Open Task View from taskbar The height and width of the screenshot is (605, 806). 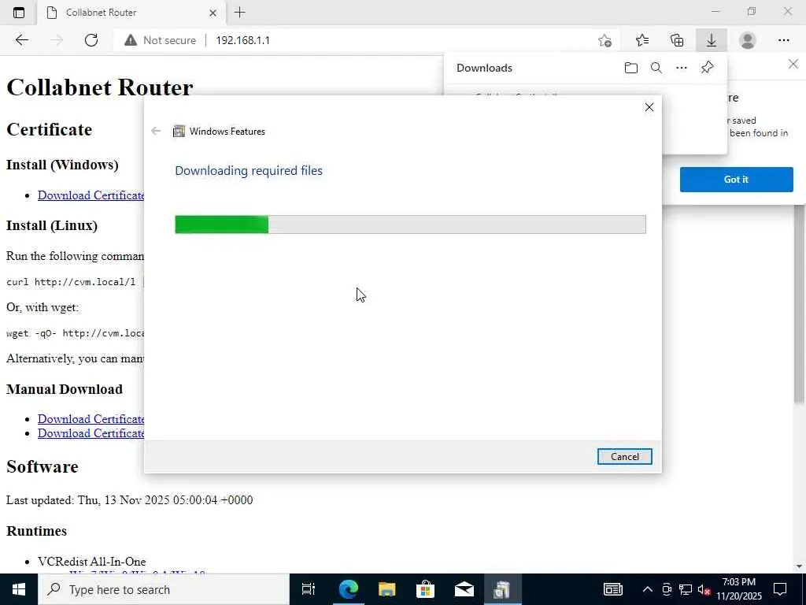[309, 589]
